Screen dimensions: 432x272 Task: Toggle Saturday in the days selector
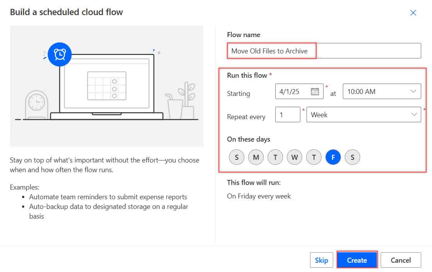click(352, 157)
